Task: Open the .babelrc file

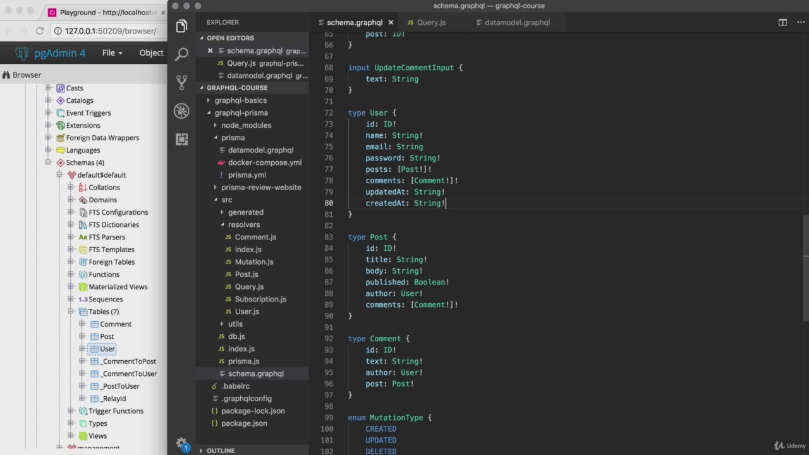Action: tap(235, 386)
